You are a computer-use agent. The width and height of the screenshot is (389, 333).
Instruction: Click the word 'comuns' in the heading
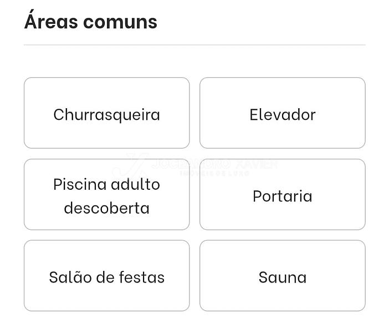pyautogui.click(x=120, y=22)
